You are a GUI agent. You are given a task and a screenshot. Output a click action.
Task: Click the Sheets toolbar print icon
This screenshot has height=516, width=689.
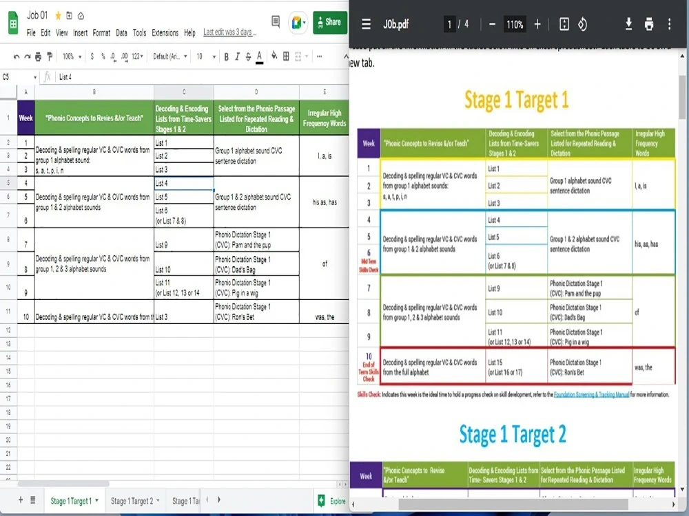pyautogui.click(x=38, y=56)
